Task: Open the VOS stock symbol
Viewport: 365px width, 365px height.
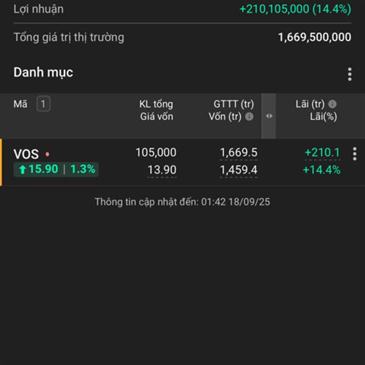Action: pyautogui.click(x=26, y=155)
